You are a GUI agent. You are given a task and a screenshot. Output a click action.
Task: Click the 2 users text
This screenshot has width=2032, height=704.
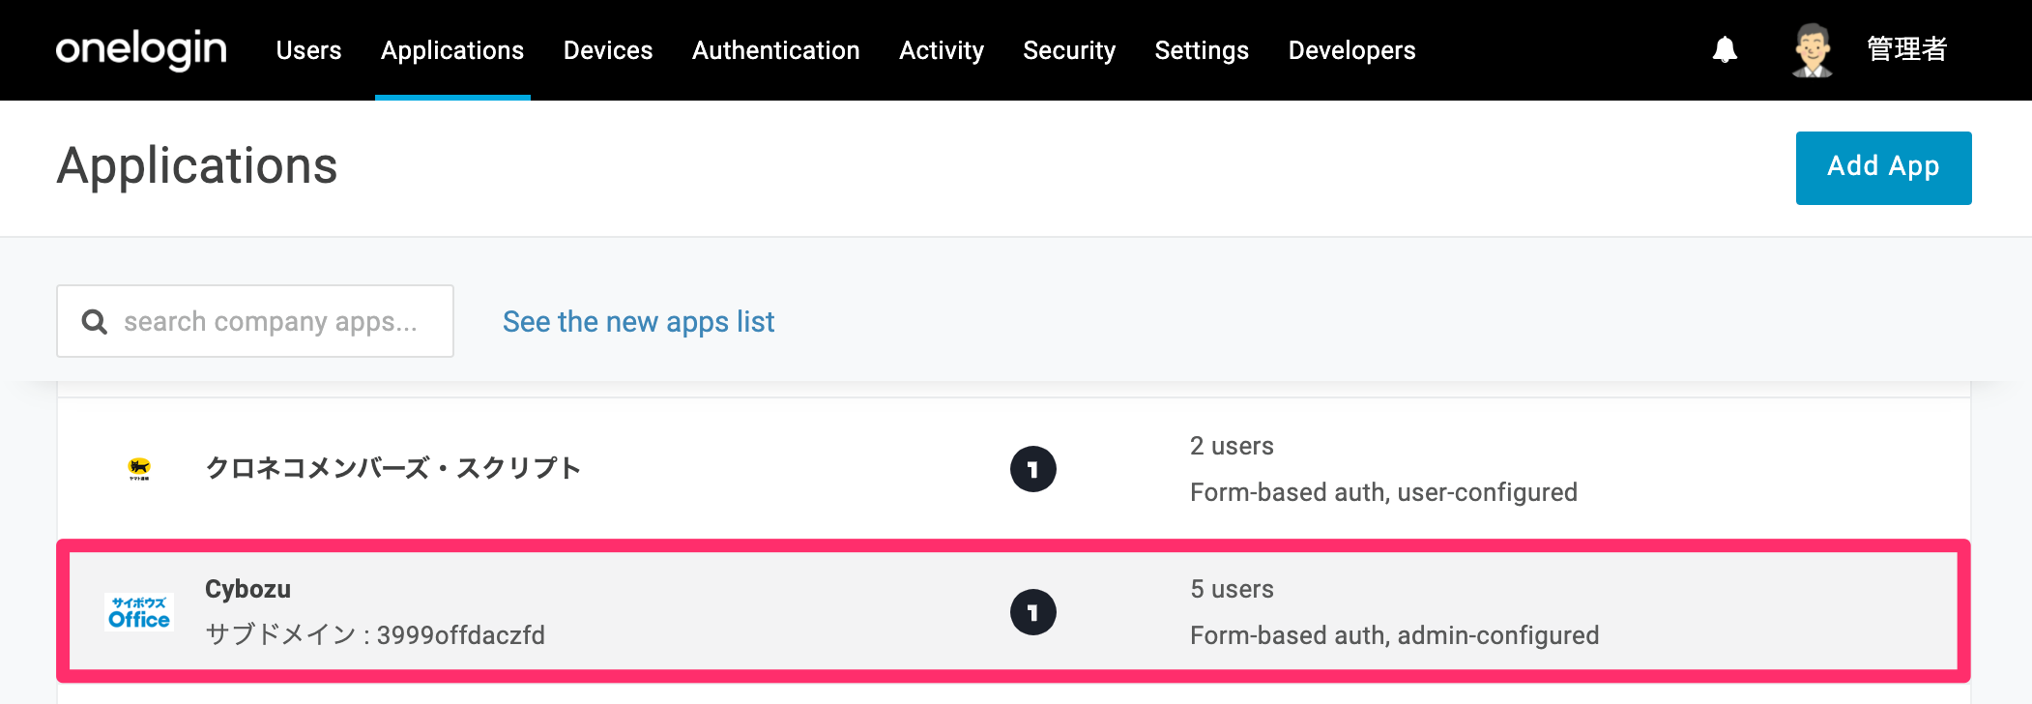[1232, 446]
